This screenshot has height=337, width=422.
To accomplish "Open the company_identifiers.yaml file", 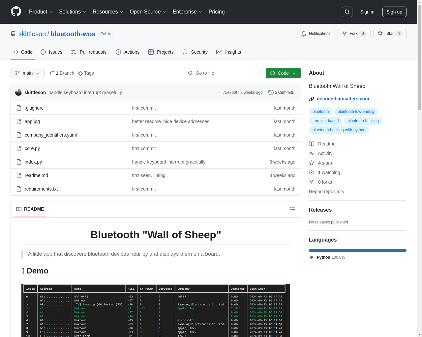I will click(x=51, y=135).
